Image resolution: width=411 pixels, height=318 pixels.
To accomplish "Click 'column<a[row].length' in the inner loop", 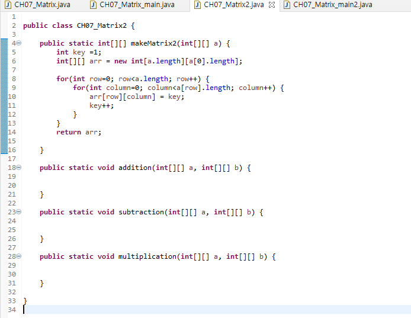I will (189, 88).
